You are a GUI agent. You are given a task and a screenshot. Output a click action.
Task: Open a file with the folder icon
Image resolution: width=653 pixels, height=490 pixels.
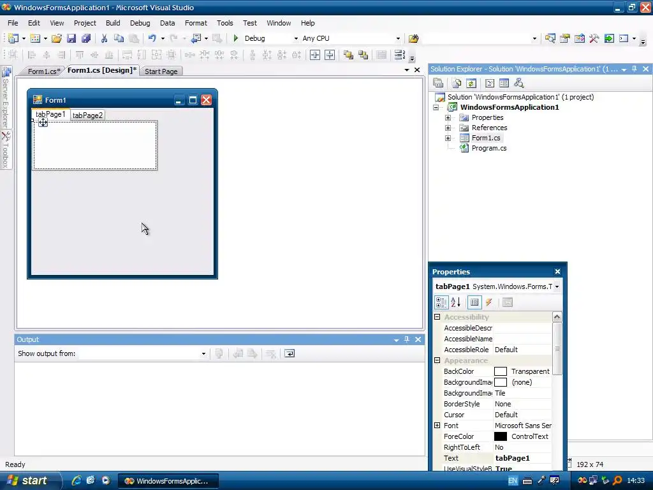pyautogui.click(x=57, y=38)
